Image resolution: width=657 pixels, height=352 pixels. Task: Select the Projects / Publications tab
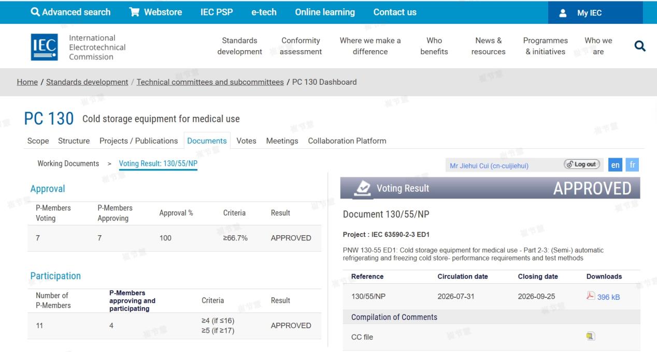[x=138, y=141]
